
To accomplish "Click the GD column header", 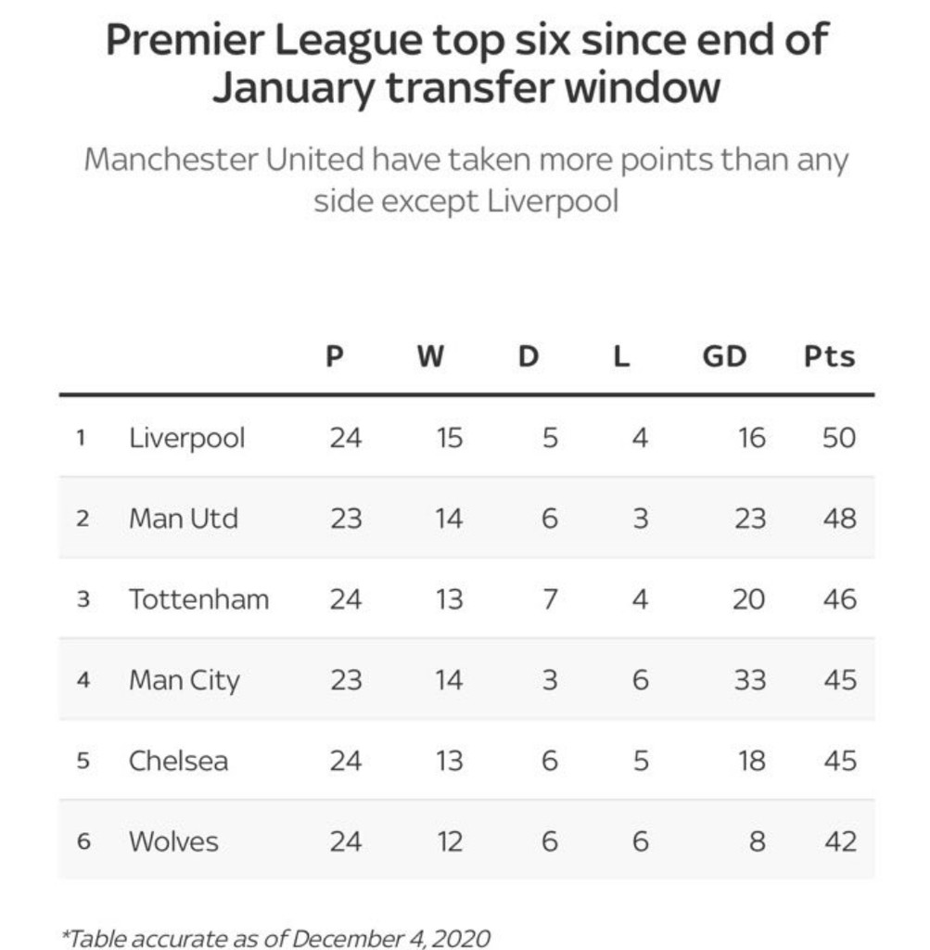I will coord(724,357).
